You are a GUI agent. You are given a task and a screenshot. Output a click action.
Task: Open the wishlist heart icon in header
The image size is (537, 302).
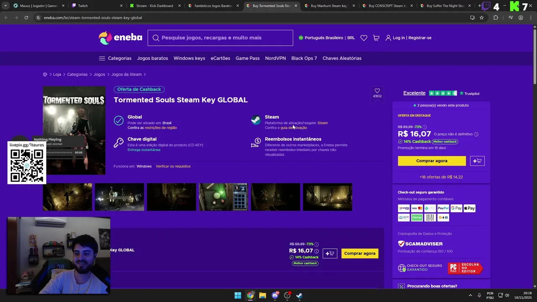coord(364,38)
